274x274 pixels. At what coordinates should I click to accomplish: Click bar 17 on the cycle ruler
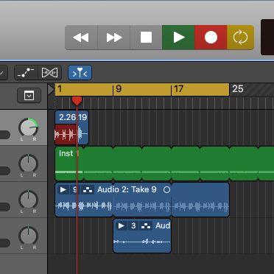(x=178, y=89)
